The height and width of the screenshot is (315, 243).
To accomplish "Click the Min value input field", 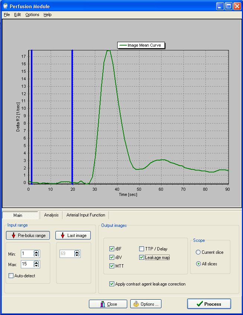I will [x=27, y=254].
